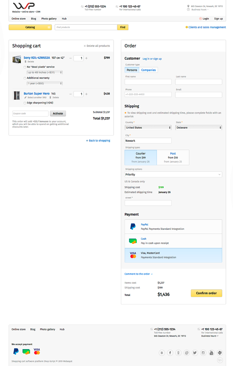
Task: Follow the Back to shopping link
Action: pos(98,141)
